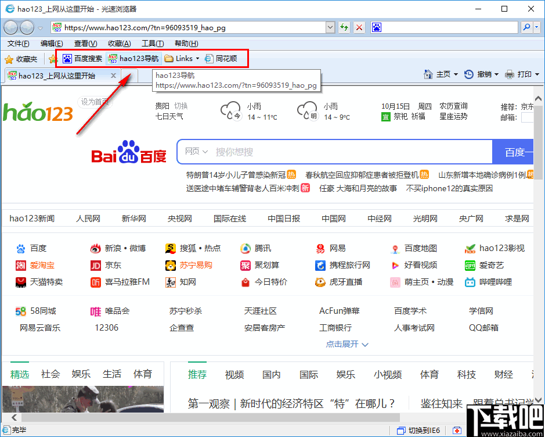Open the recent pages history dropdown arrow

pos(41,28)
